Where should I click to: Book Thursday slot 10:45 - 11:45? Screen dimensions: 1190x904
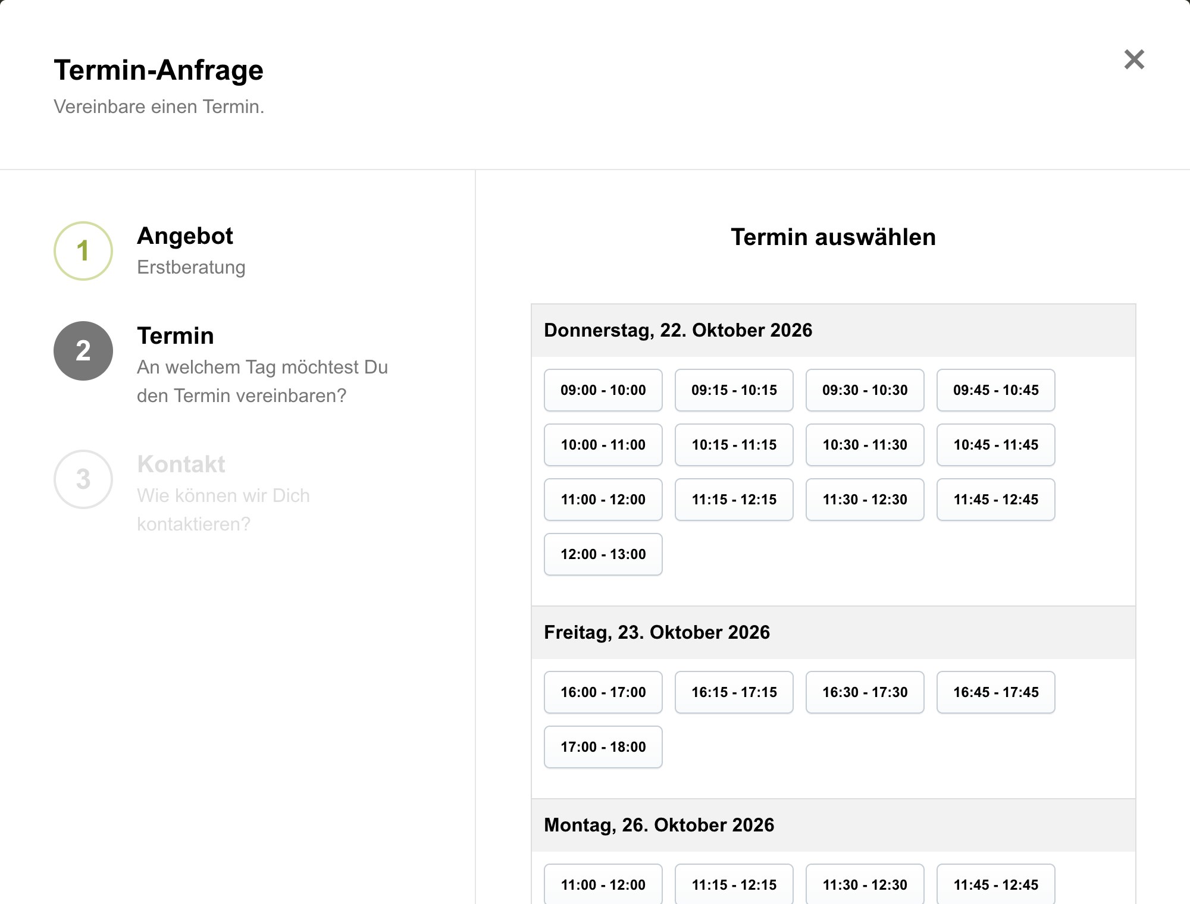pyautogui.click(x=996, y=445)
